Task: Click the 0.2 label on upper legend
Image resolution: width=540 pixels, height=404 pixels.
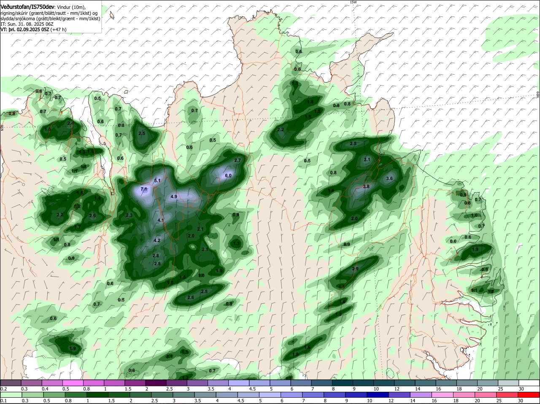Action: pos(3,388)
